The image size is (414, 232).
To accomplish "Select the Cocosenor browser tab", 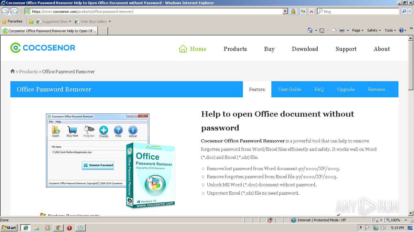I will pyautogui.click(x=49, y=31).
